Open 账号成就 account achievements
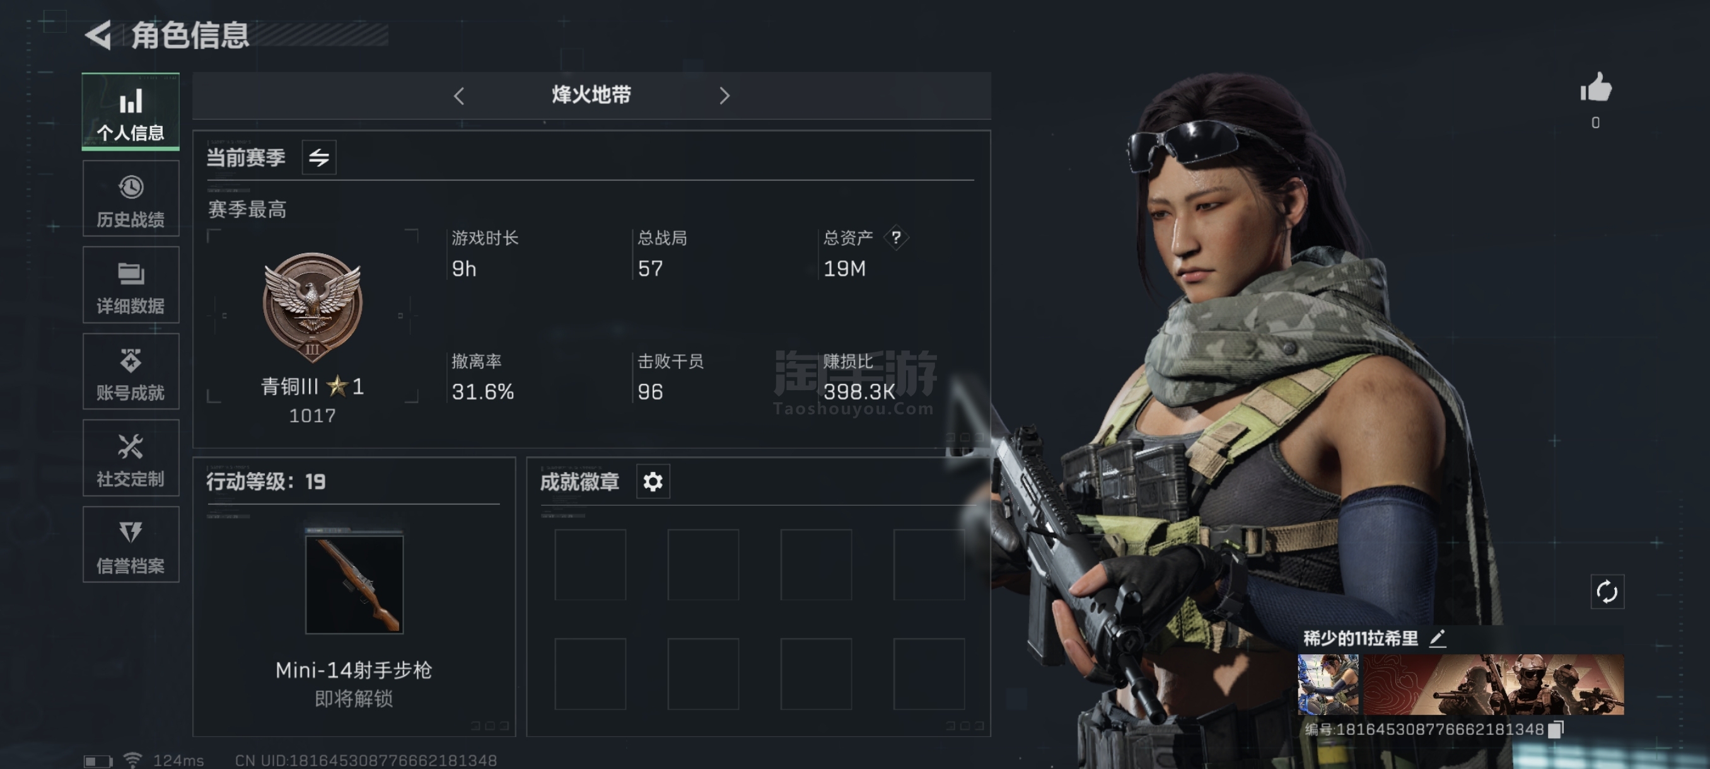The width and height of the screenshot is (1710, 769). [x=131, y=371]
